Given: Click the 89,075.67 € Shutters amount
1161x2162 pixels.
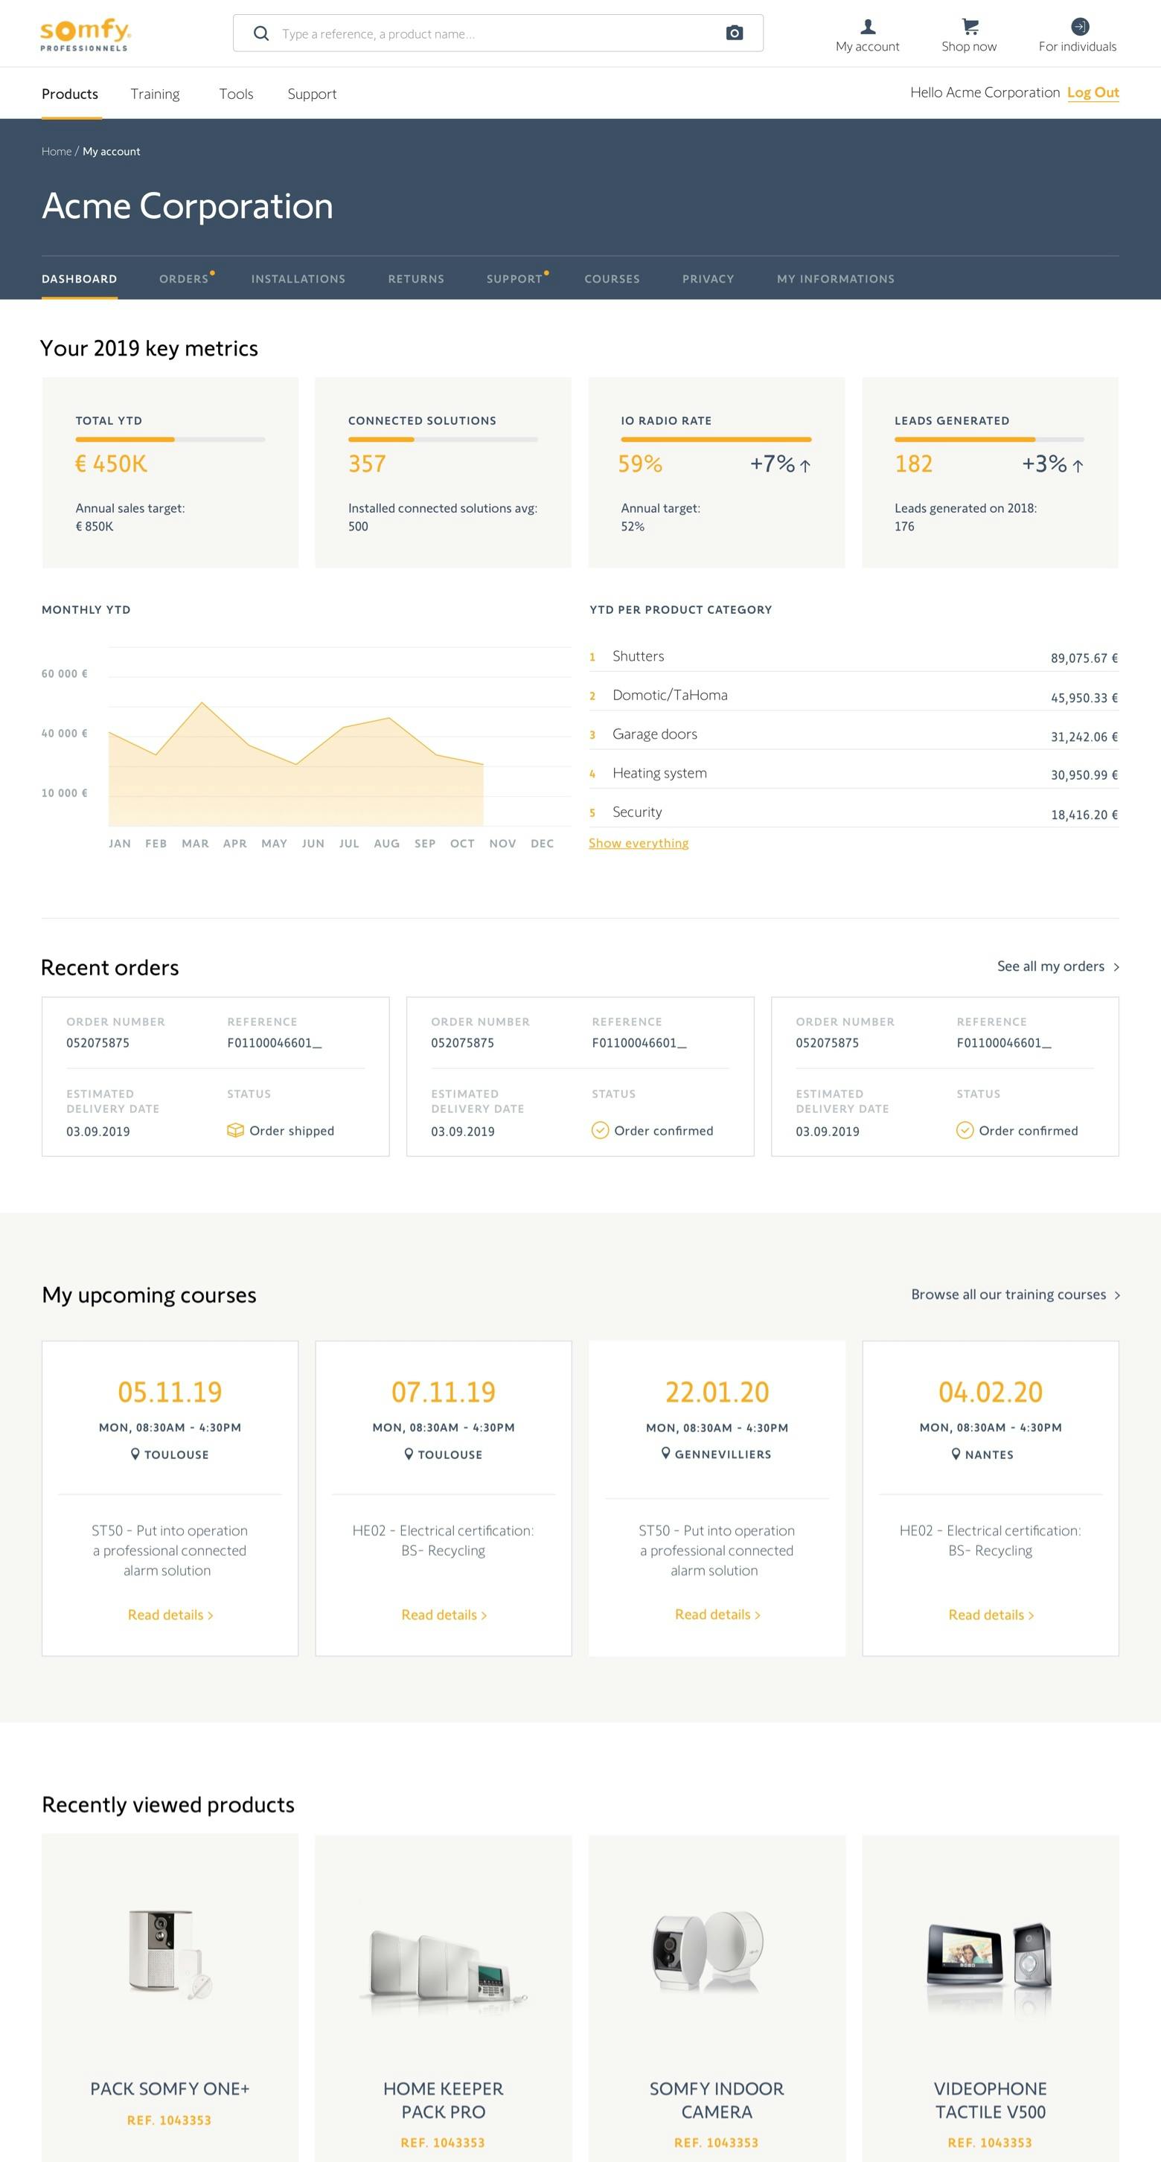Looking at the screenshot, I should (1084, 658).
